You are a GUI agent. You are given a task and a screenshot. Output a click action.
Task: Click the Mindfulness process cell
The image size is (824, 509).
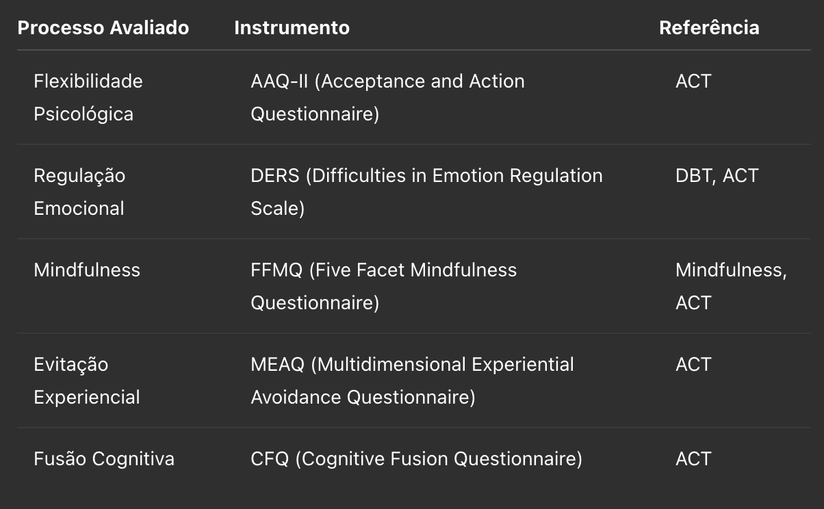tap(87, 270)
